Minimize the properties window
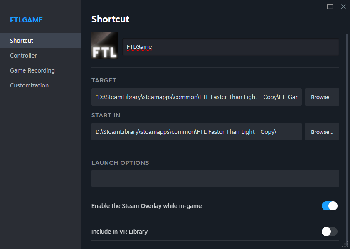This screenshot has height=249, width=350. tap(317, 7)
